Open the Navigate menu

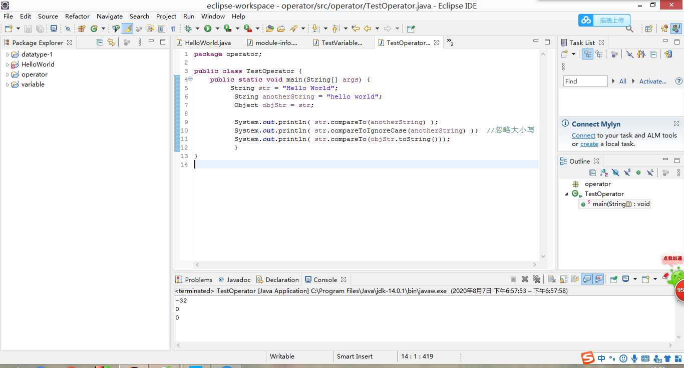pos(109,16)
